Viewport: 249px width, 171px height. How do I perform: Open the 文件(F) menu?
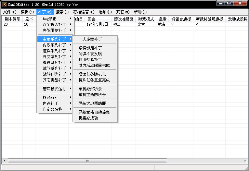tap(9, 12)
